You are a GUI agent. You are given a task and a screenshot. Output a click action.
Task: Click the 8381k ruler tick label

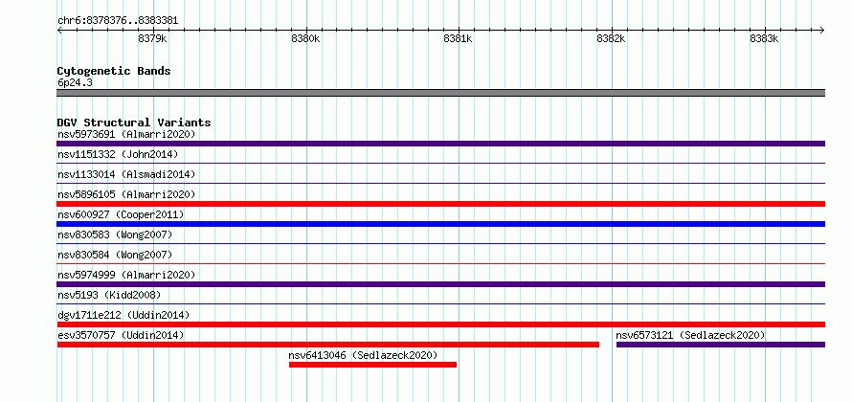[458, 39]
